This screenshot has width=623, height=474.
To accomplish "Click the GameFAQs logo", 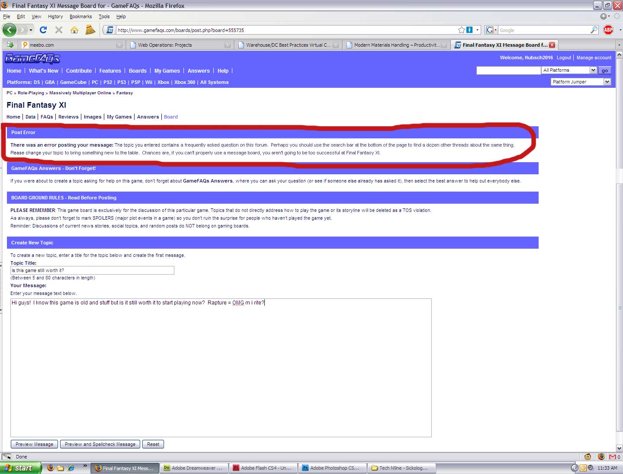I will (x=32, y=58).
